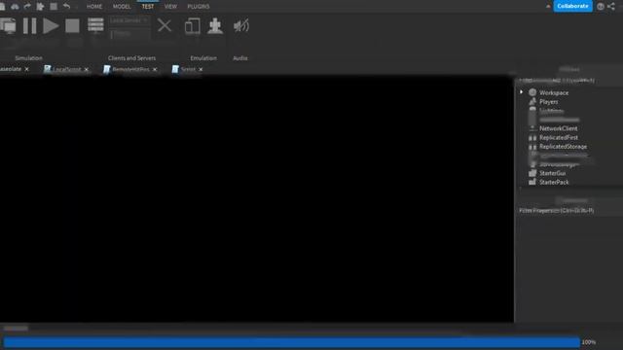
Task: Click the redo arrow in quick access bar
Action: tap(27, 6)
